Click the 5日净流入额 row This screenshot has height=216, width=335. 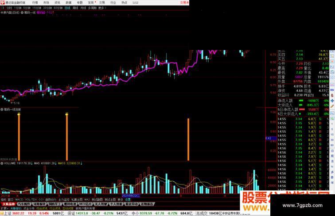(x=303, y=109)
